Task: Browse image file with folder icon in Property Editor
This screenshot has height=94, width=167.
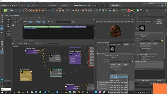Action: tap(132, 62)
